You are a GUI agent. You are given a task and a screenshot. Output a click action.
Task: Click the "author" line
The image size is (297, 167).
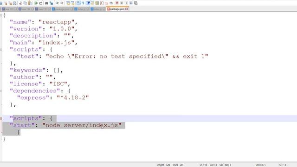point(33,77)
